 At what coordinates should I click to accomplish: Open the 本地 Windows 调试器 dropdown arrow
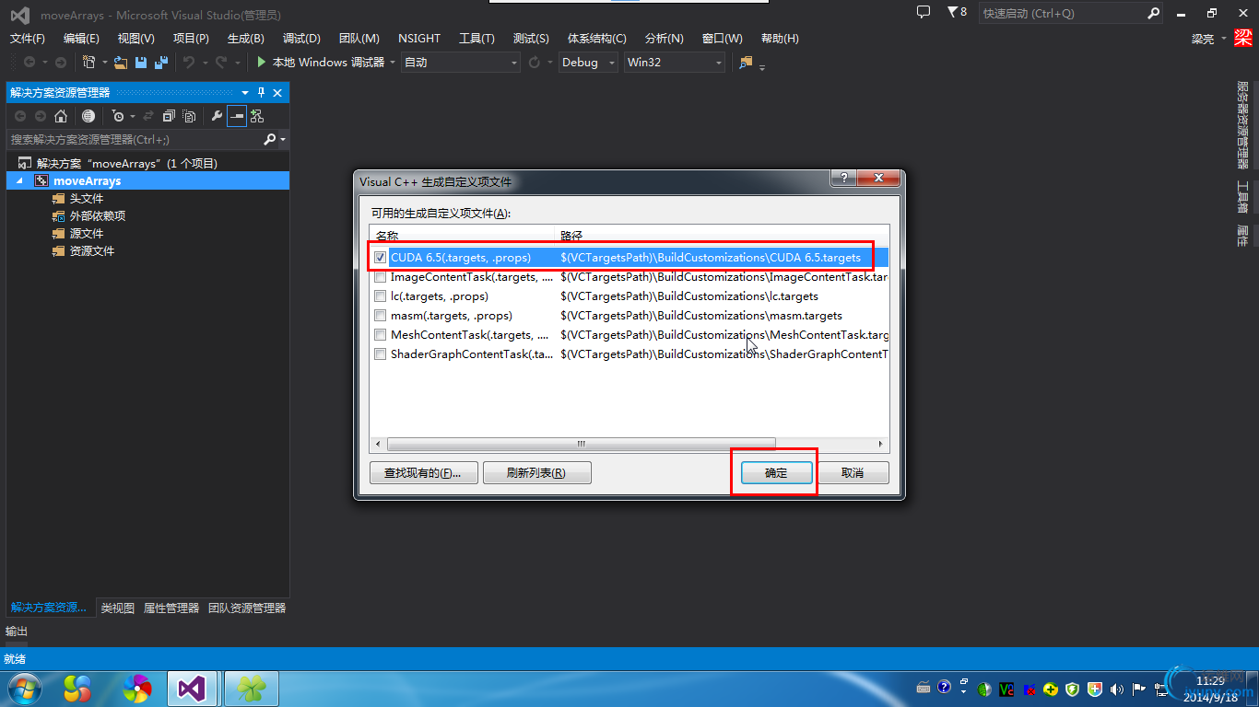click(393, 63)
